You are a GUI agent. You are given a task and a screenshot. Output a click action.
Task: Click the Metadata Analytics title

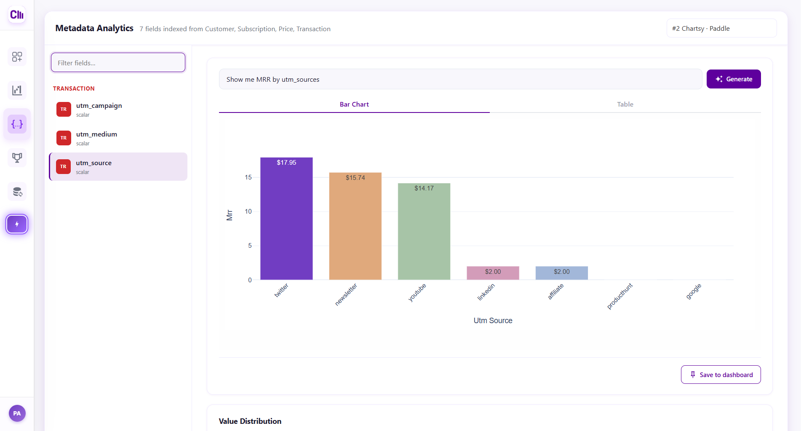tap(94, 28)
